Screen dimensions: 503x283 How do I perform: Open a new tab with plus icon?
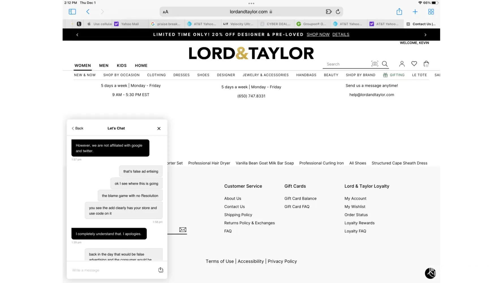[x=415, y=12]
